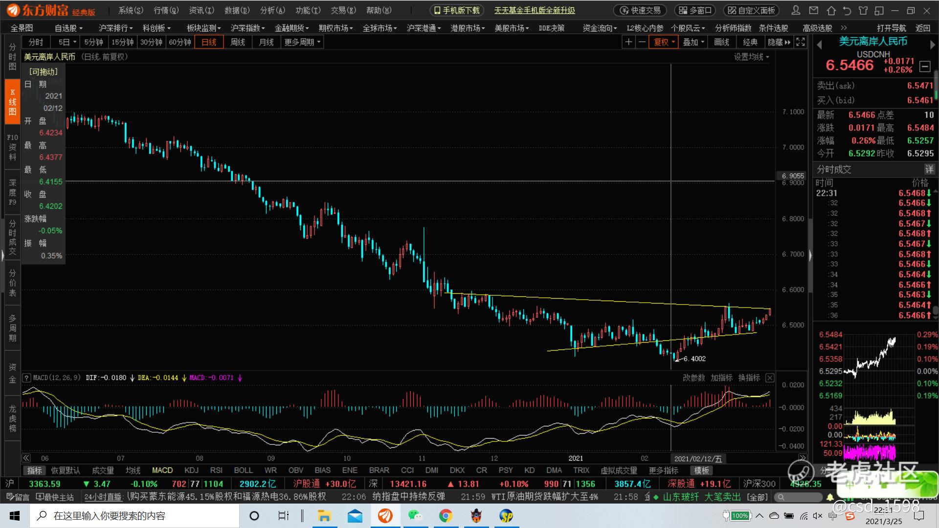Open Task View on taskbar
939x528 pixels.
pyautogui.click(x=283, y=516)
